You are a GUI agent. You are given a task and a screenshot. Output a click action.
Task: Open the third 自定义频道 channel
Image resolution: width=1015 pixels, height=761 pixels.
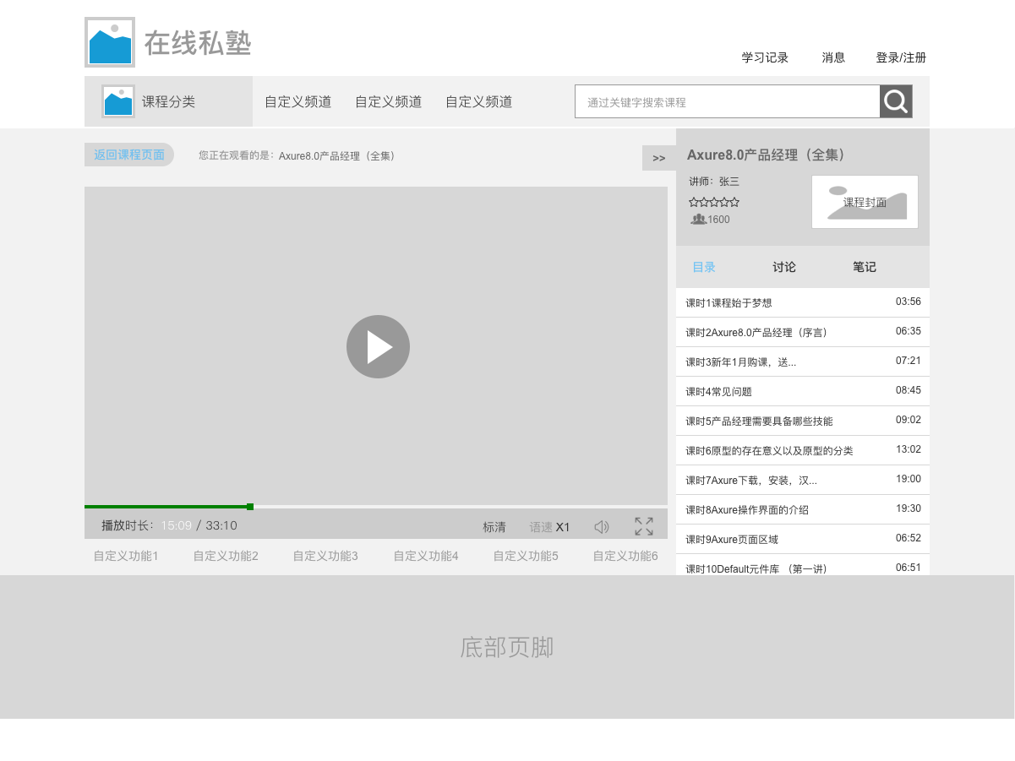[478, 101]
